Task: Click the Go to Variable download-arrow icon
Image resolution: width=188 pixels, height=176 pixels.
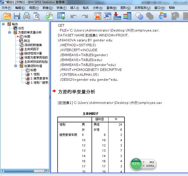Action: [x=117, y=16]
